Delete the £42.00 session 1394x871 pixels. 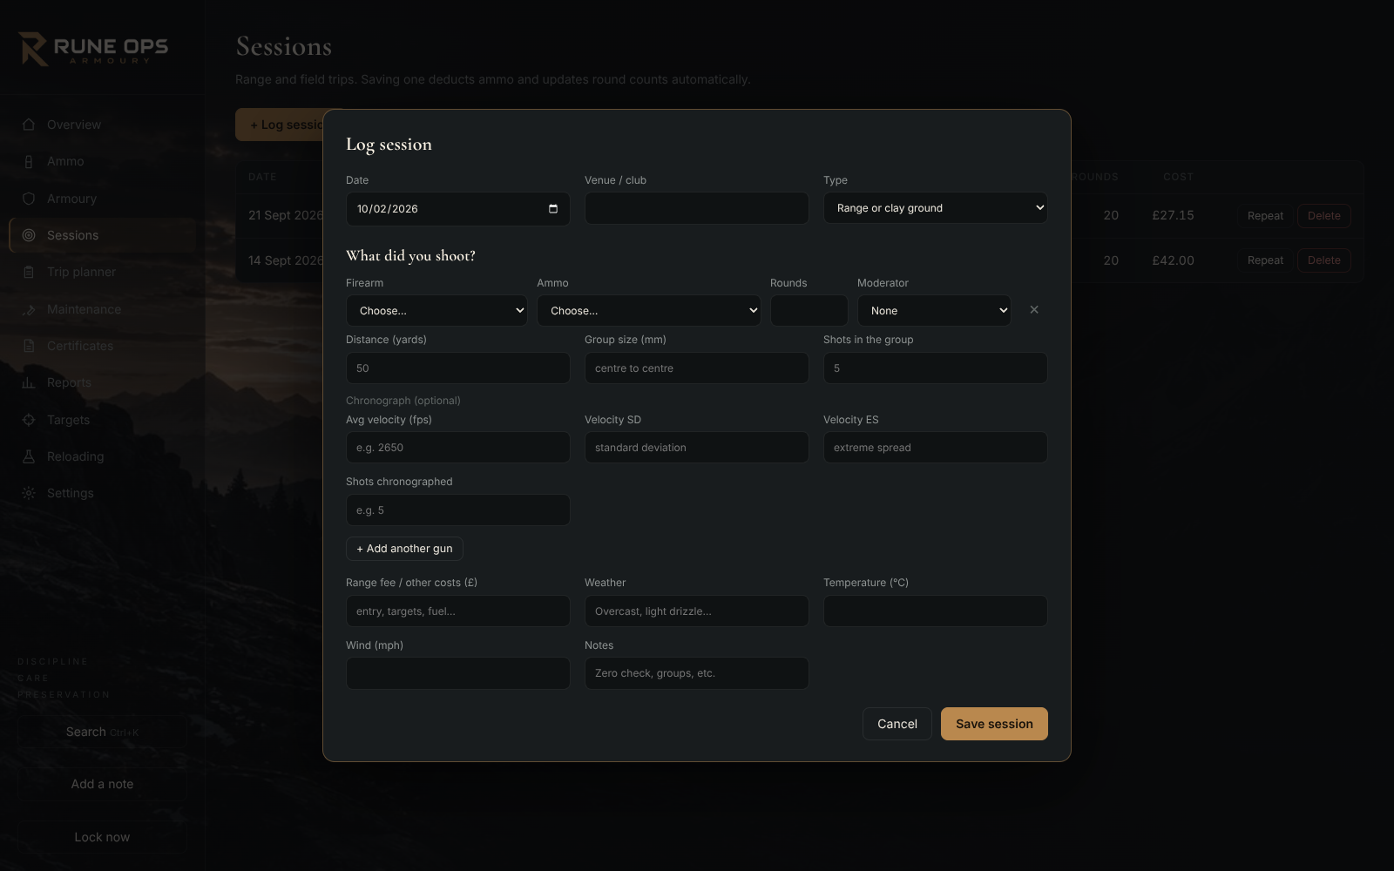click(1324, 260)
